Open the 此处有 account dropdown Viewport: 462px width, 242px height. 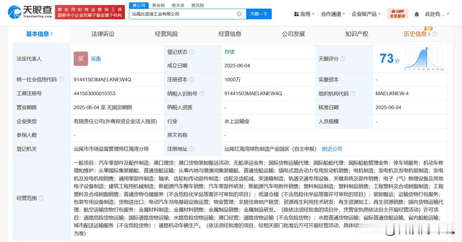[x=437, y=14]
